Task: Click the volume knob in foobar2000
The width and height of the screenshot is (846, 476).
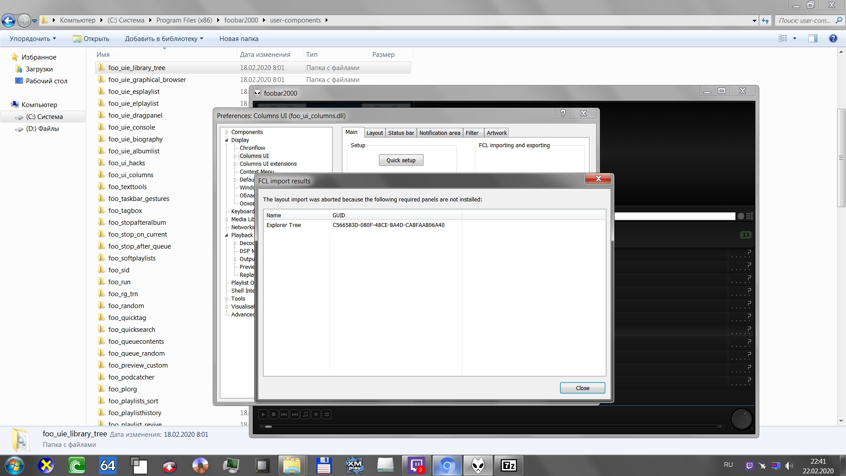Action: click(x=742, y=419)
